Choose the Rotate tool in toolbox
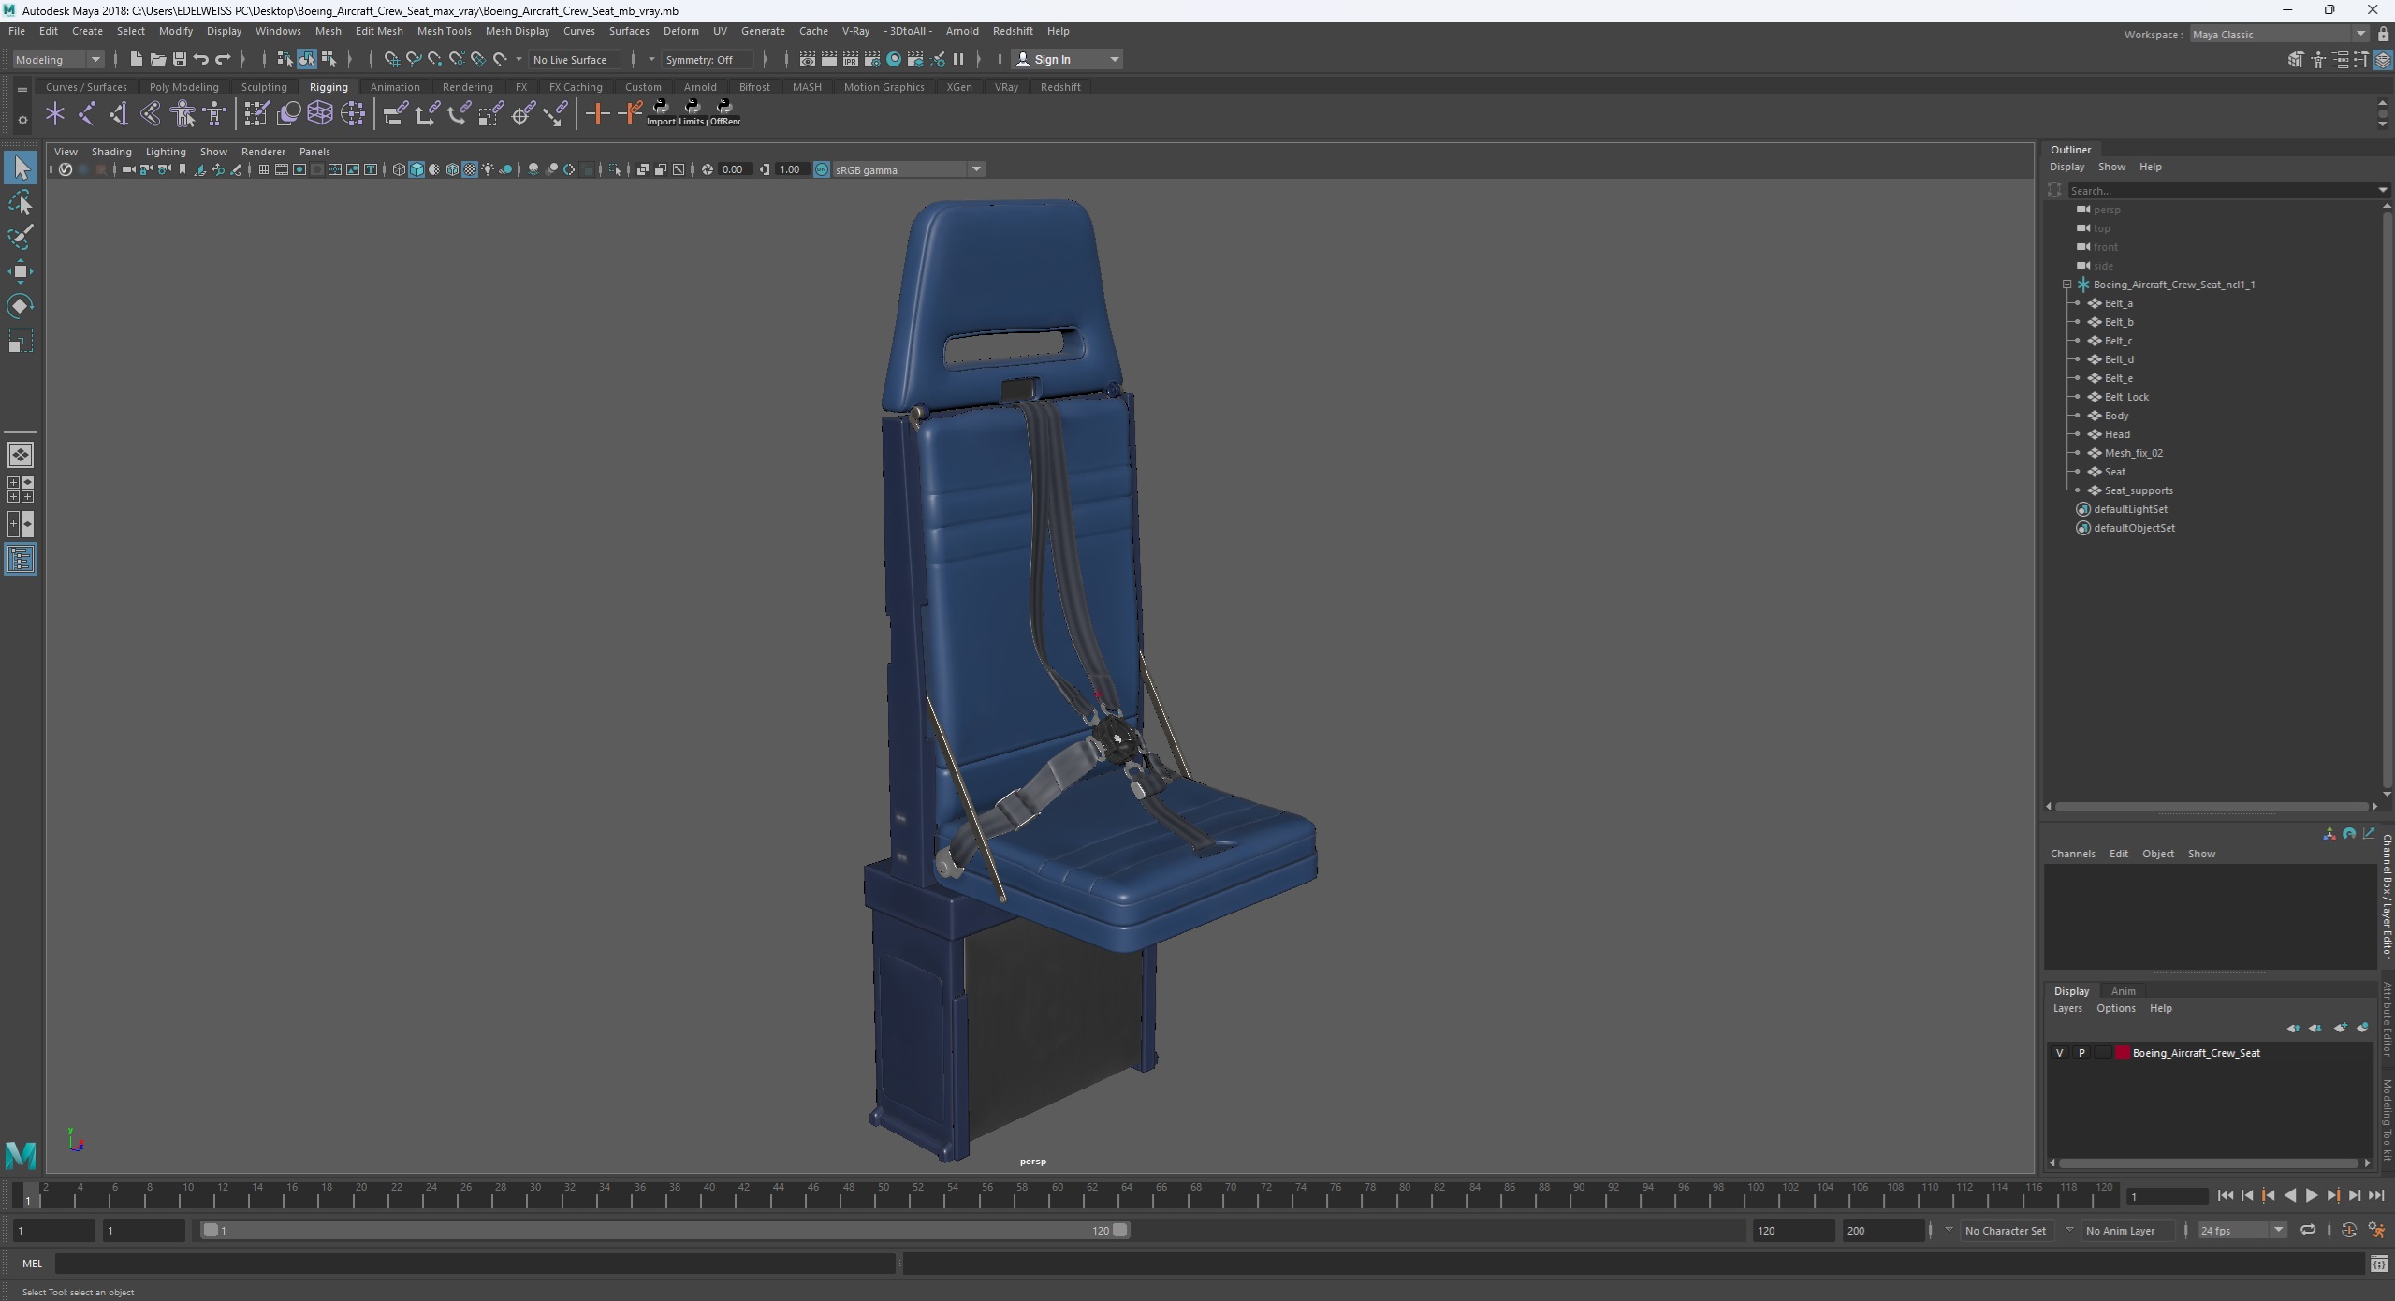The width and height of the screenshot is (2395, 1301). [x=21, y=306]
